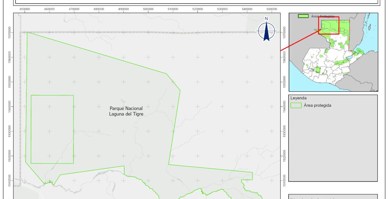Click the green Área protegida legend swatch
This screenshot has width=389, height=199.
(x=296, y=105)
